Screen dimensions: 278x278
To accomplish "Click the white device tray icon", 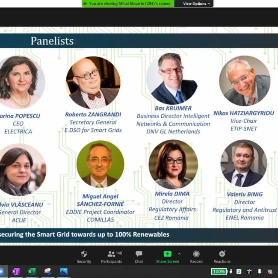I will 260,272.
